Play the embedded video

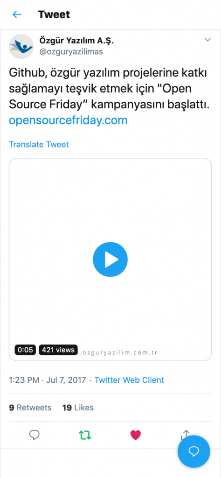pyautogui.click(x=110, y=260)
